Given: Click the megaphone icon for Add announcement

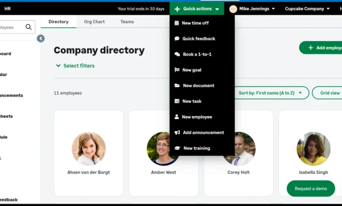Looking at the screenshot, I should [177, 132].
